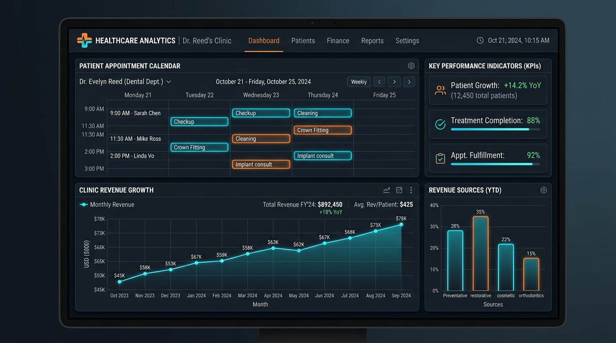Viewport: 616px width, 343px height.
Task: Click the Avg. Rev/Patient $425 value
Action: pyautogui.click(x=406, y=205)
